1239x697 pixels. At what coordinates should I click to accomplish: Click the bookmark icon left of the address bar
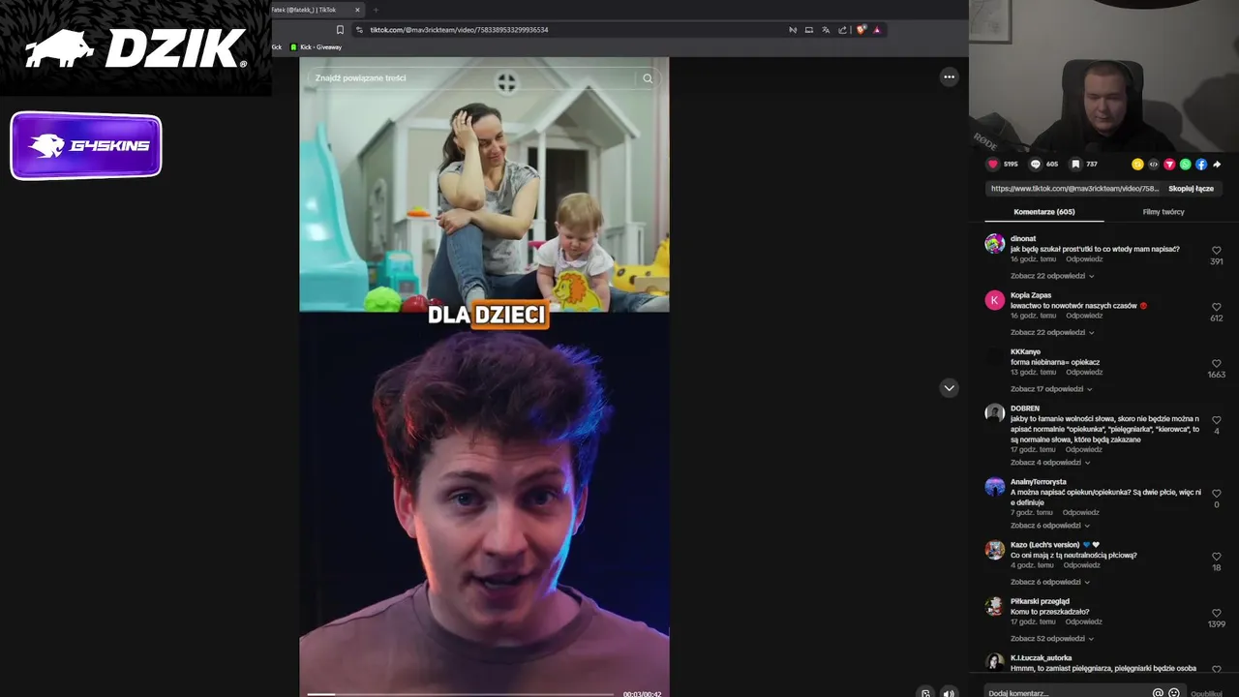pos(340,30)
